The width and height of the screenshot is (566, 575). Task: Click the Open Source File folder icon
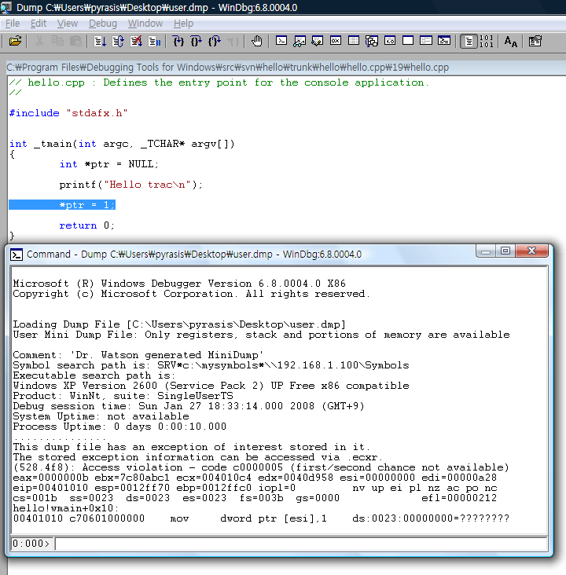14,41
